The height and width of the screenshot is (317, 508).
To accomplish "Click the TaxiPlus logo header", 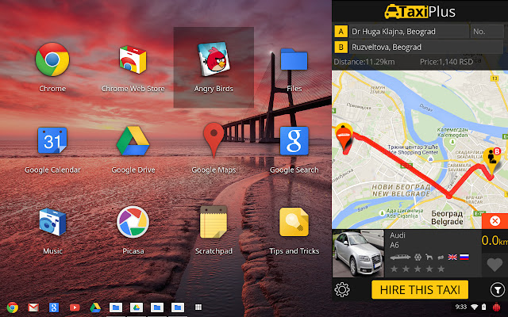I will click(x=420, y=12).
